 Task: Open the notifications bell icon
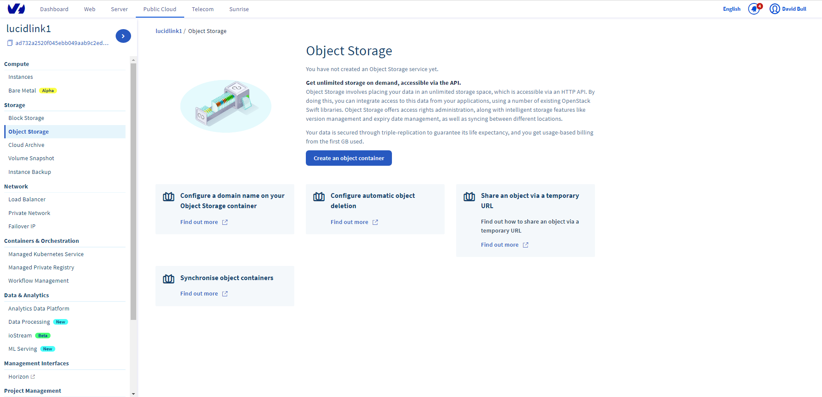click(754, 9)
